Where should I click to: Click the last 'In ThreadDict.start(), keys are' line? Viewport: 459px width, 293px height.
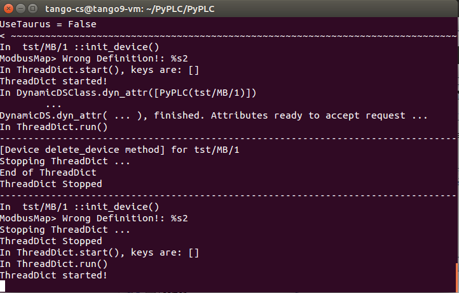pos(100,252)
